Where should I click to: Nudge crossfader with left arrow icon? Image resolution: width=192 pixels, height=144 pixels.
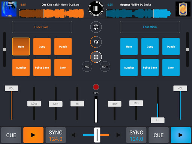(73, 135)
